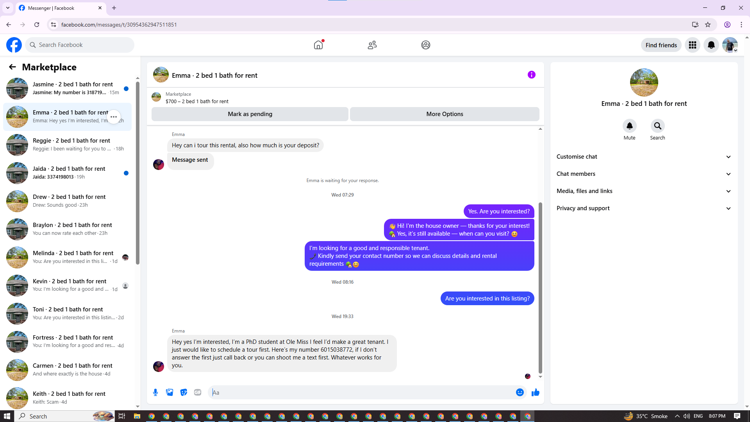Screen dimensions: 750x422
Task: Open the Reggie conversation
Action: pyautogui.click(x=68, y=145)
